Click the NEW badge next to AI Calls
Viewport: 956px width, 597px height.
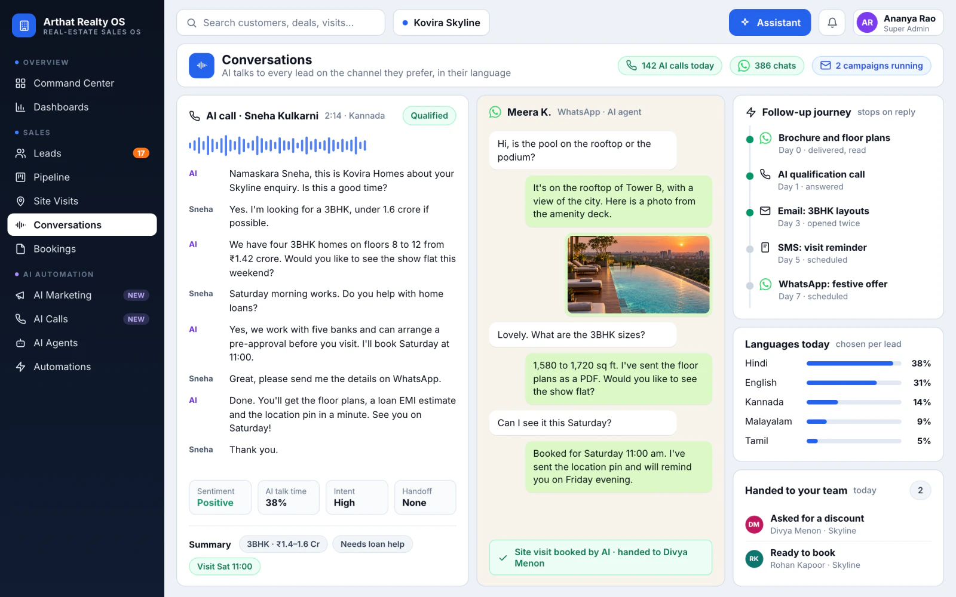pos(136,319)
